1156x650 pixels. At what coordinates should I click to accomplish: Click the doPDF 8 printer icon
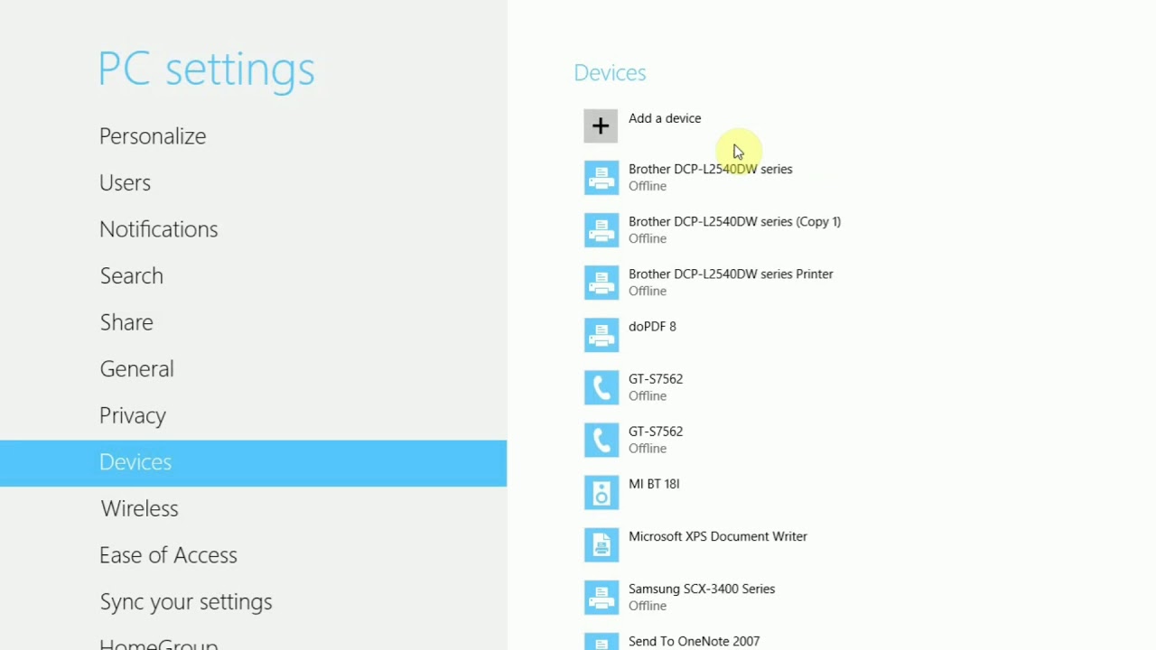pyautogui.click(x=601, y=335)
